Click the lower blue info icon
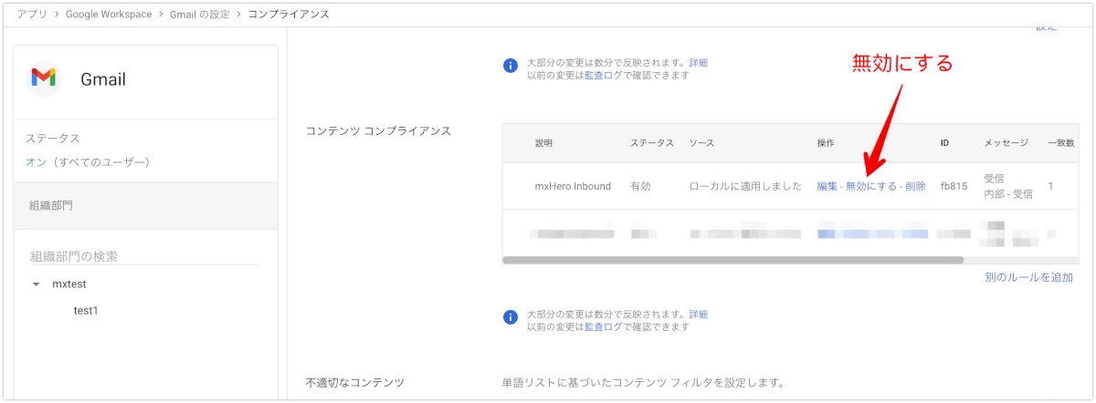Screen dimensions: 1096x403 tap(511, 317)
